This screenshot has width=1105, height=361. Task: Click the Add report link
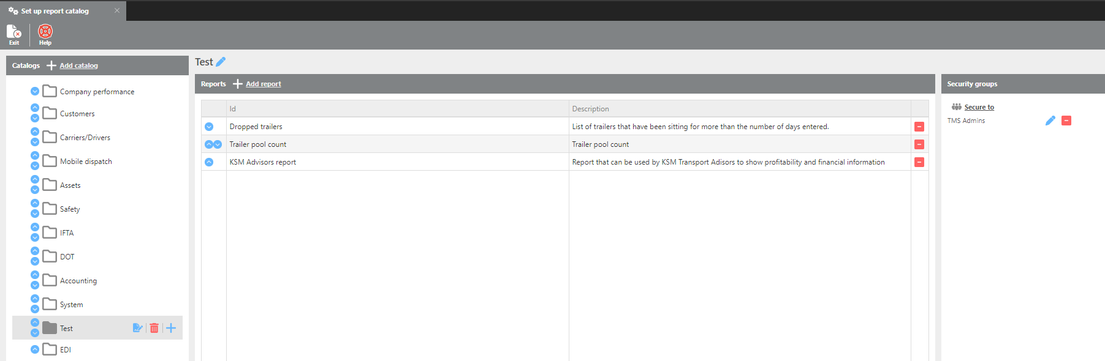(x=263, y=84)
